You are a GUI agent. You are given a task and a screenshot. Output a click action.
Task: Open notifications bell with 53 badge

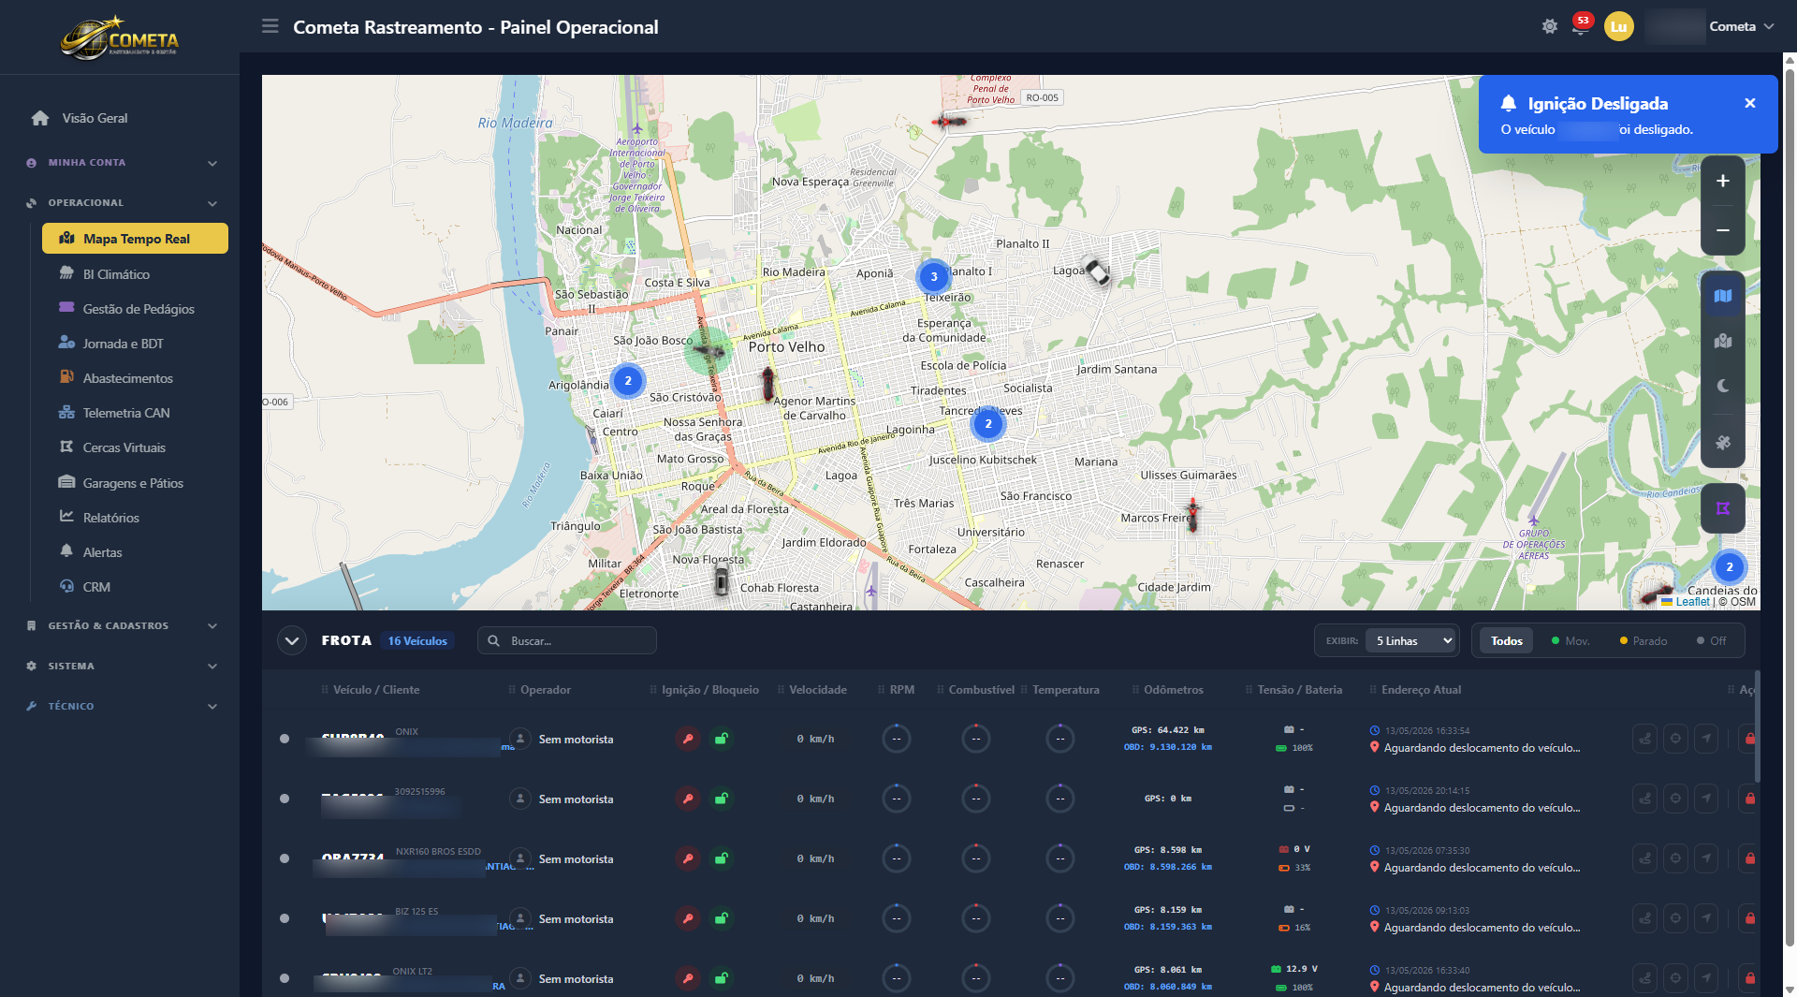click(x=1581, y=25)
